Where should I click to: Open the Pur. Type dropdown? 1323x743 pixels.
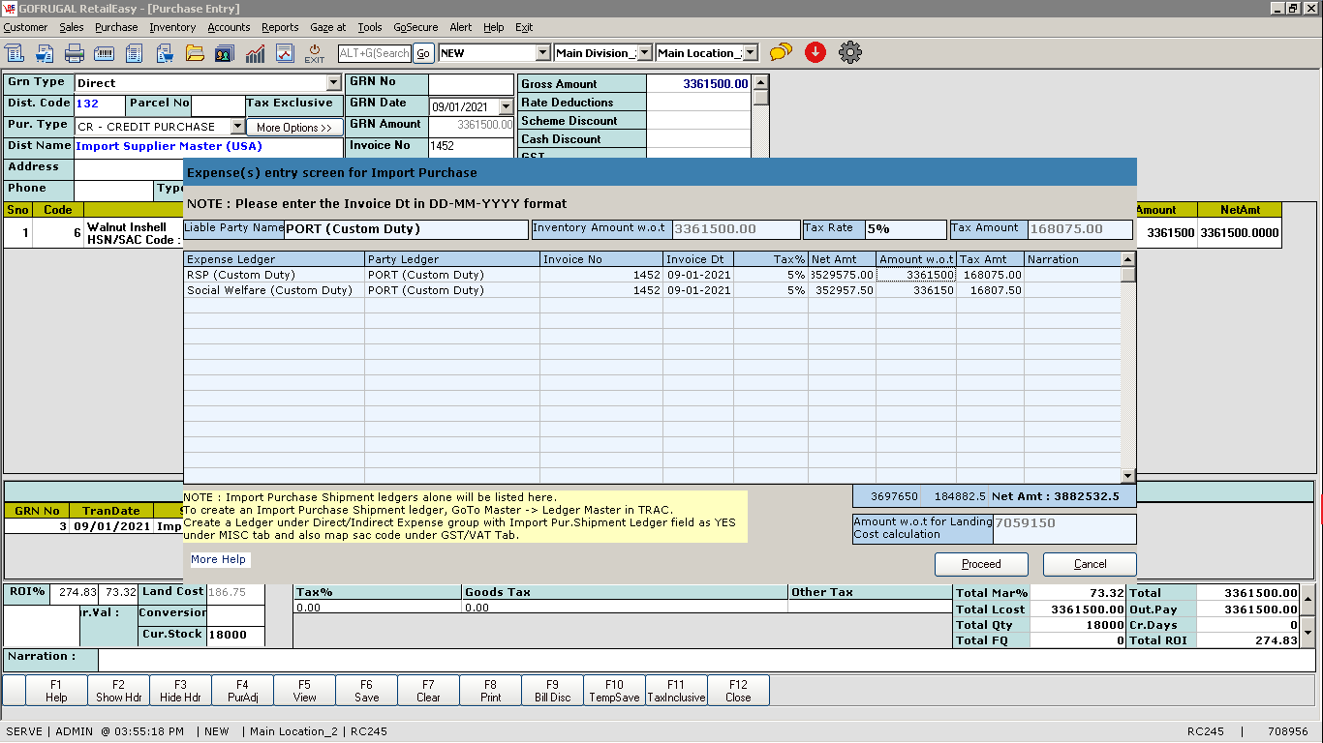(x=237, y=127)
